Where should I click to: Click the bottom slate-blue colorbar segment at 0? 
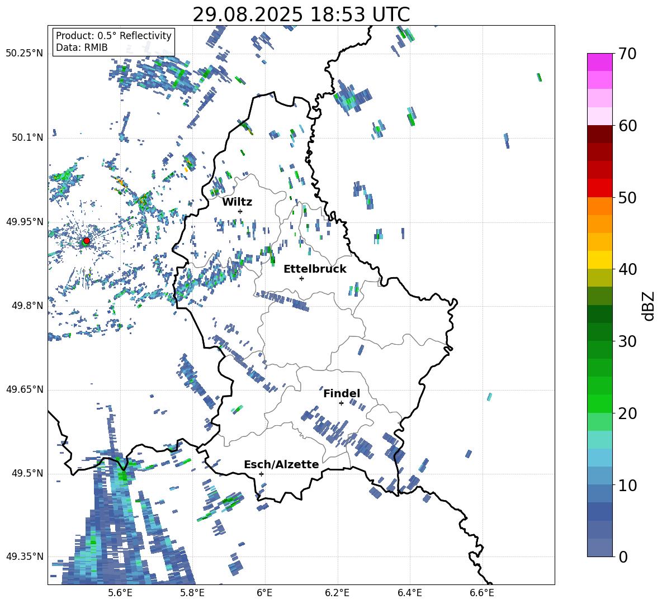pos(599,548)
